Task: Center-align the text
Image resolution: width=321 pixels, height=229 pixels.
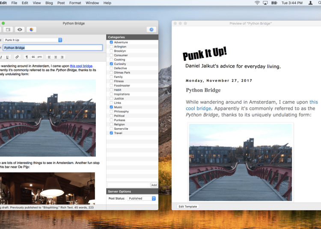Action: coord(56,57)
